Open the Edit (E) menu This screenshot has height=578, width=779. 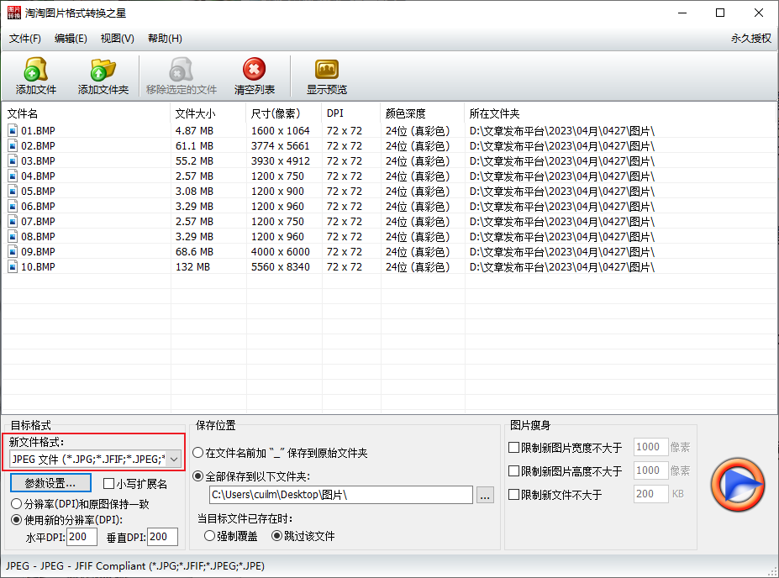[71, 39]
